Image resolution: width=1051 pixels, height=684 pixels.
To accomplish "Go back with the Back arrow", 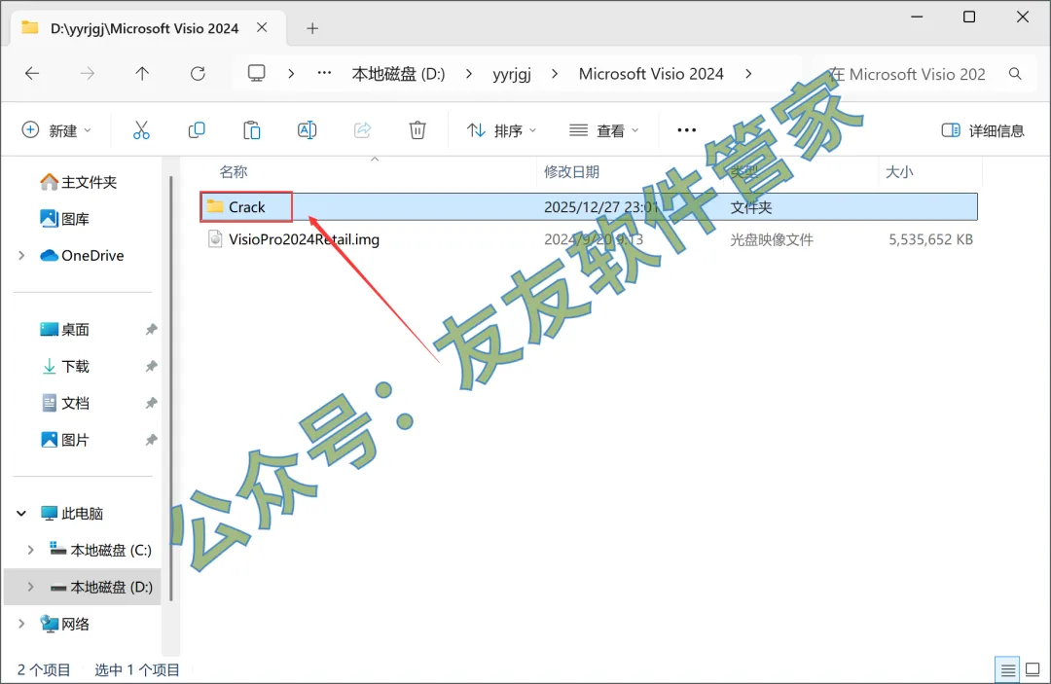I will 32,74.
